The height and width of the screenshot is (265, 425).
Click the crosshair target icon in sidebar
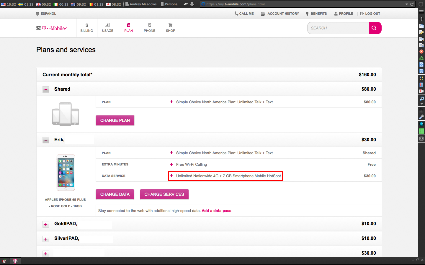pos(421,19)
